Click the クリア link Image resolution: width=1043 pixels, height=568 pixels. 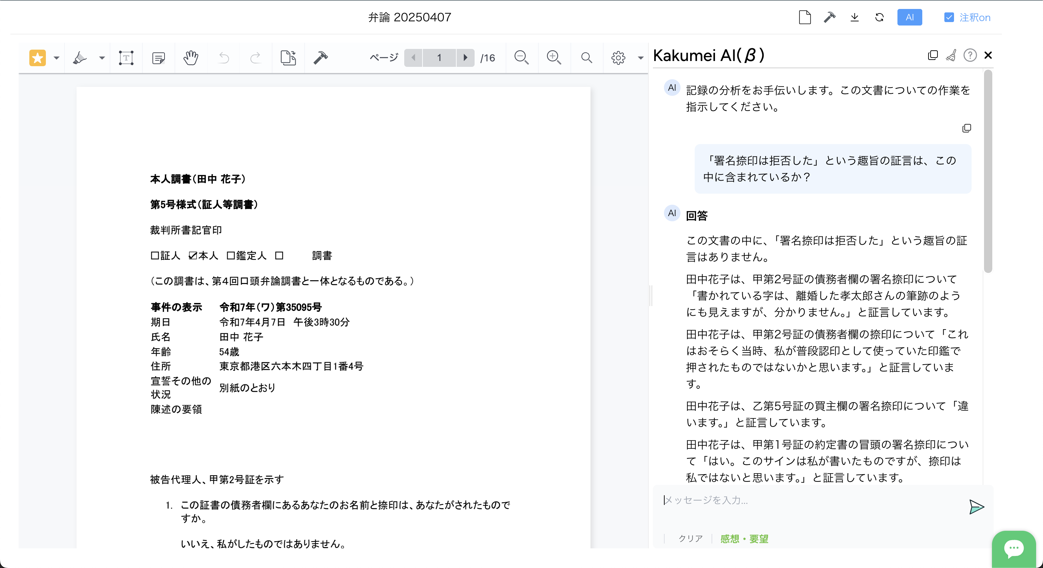(691, 538)
